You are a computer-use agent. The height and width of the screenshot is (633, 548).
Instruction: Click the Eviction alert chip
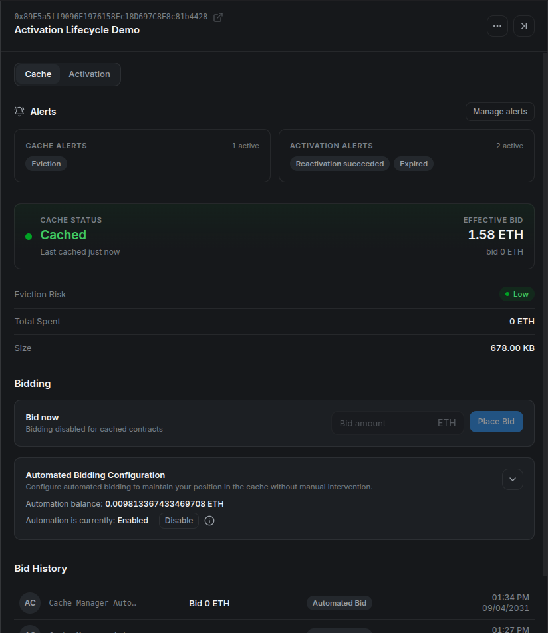[46, 164]
